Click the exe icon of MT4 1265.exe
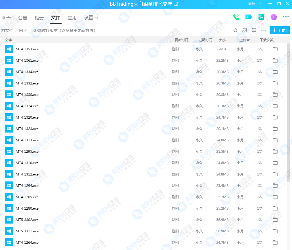 click(x=9, y=197)
